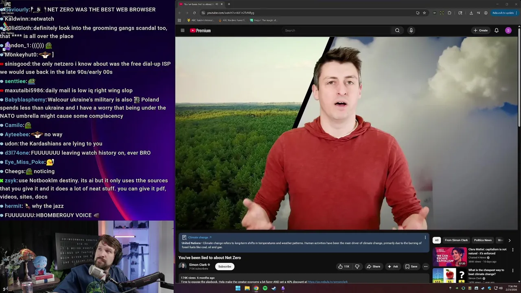Click the video player to pause
The image size is (521, 293).
[346, 133]
